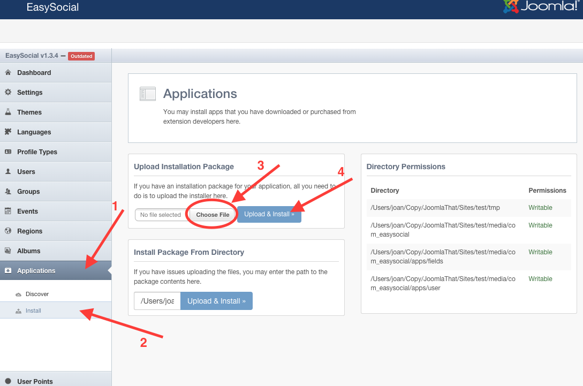The image size is (583, 386).
Task: Open the Settings menu item
Action: point(56,92)
